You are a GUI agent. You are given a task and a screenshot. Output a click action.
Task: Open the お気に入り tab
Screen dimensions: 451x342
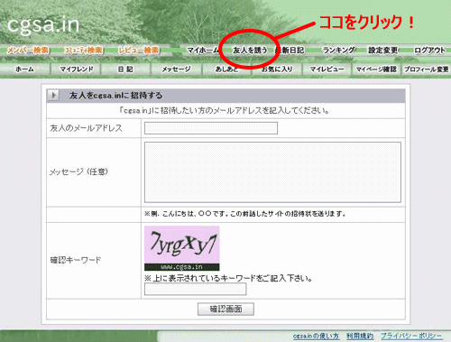[277, 69]
